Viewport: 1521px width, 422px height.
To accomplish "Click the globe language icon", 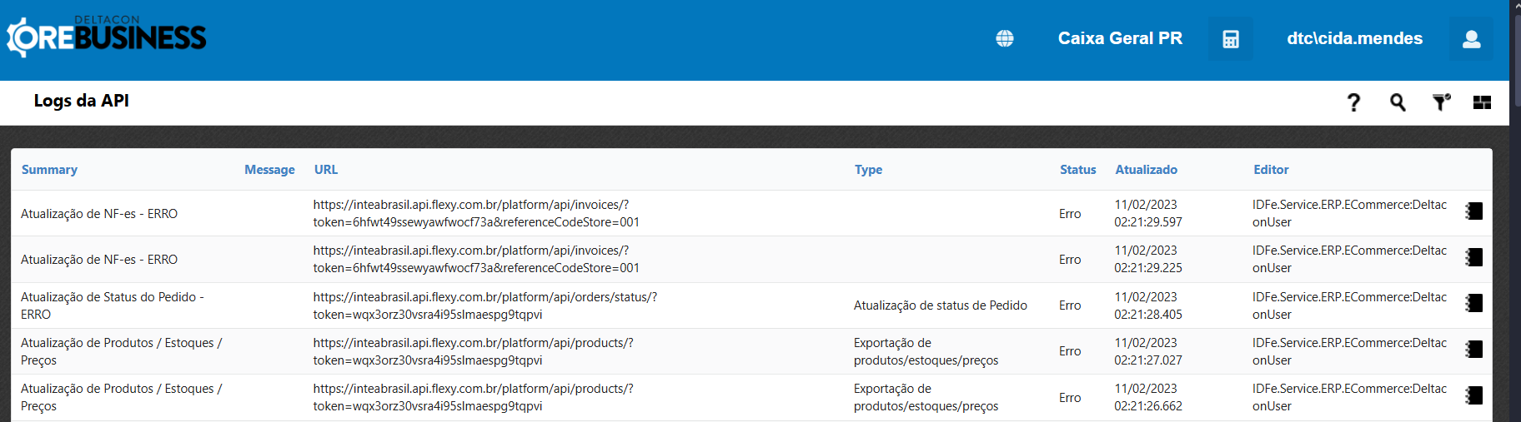I will [1005, 38].
